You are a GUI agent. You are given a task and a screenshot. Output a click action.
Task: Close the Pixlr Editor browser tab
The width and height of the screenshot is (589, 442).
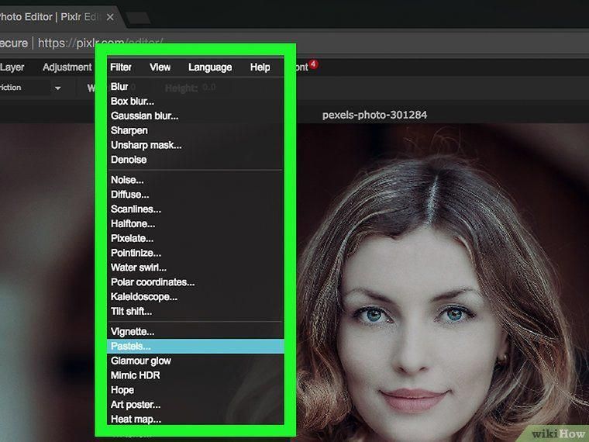coord(110,17)
